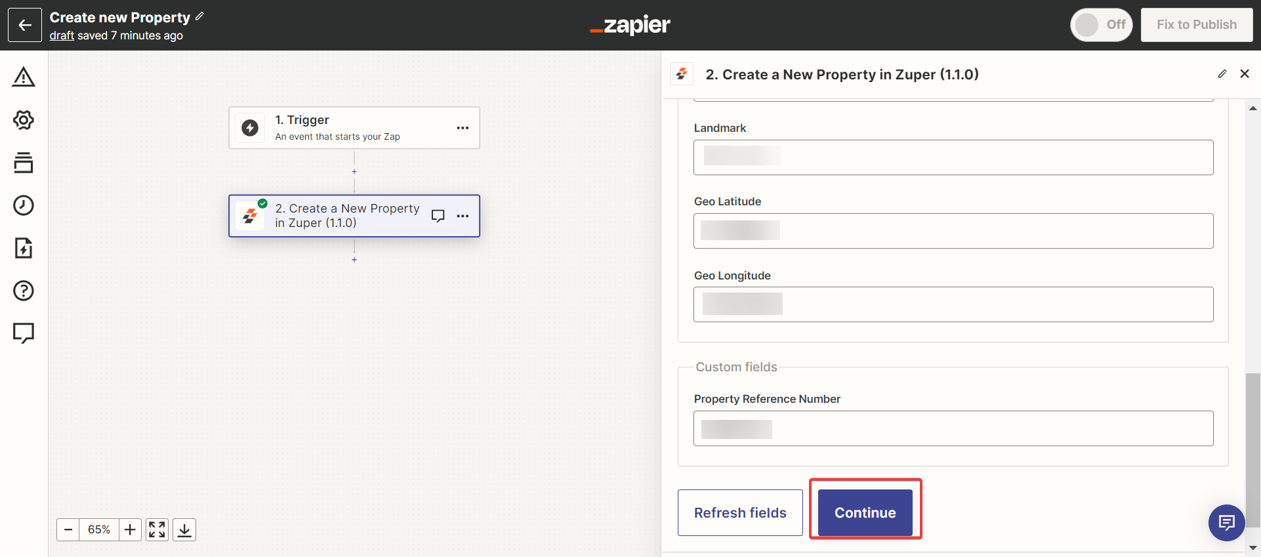Image resolution: width=1261 pixels, height=557 pixels.
Task: Open Zap history clock icon
Action: [24, 205]
